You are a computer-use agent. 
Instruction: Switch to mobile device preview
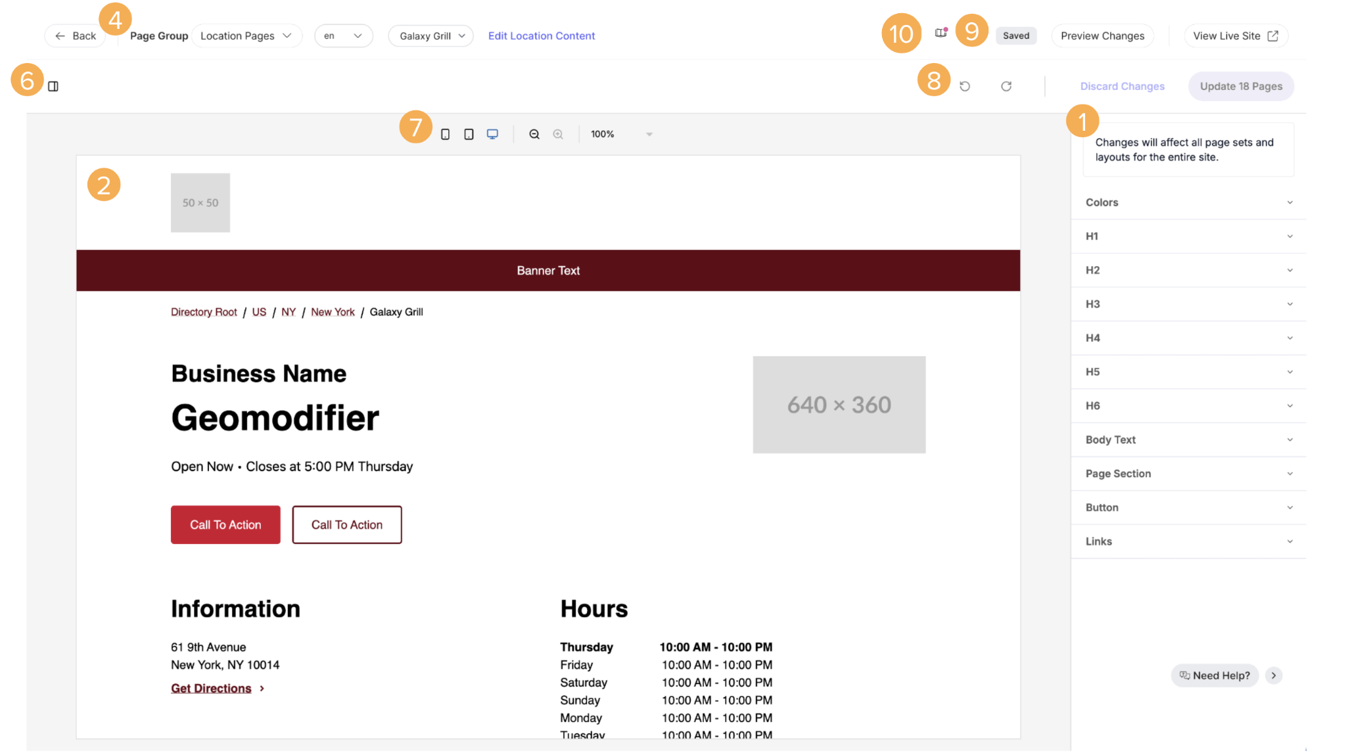click(445, 134)
